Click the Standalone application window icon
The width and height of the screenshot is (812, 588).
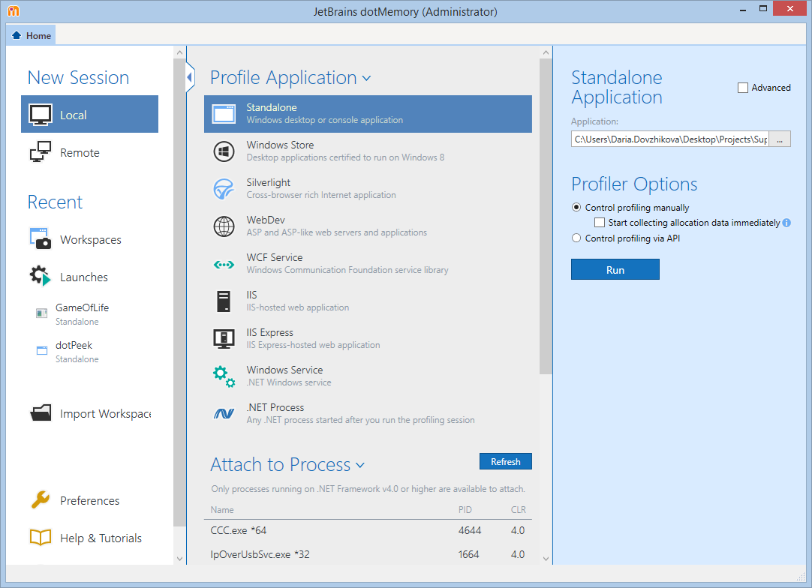coord(224,114)
